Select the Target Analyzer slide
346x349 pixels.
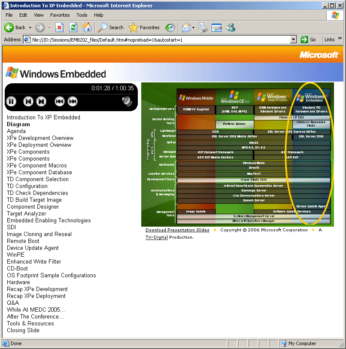click(27, 214)
